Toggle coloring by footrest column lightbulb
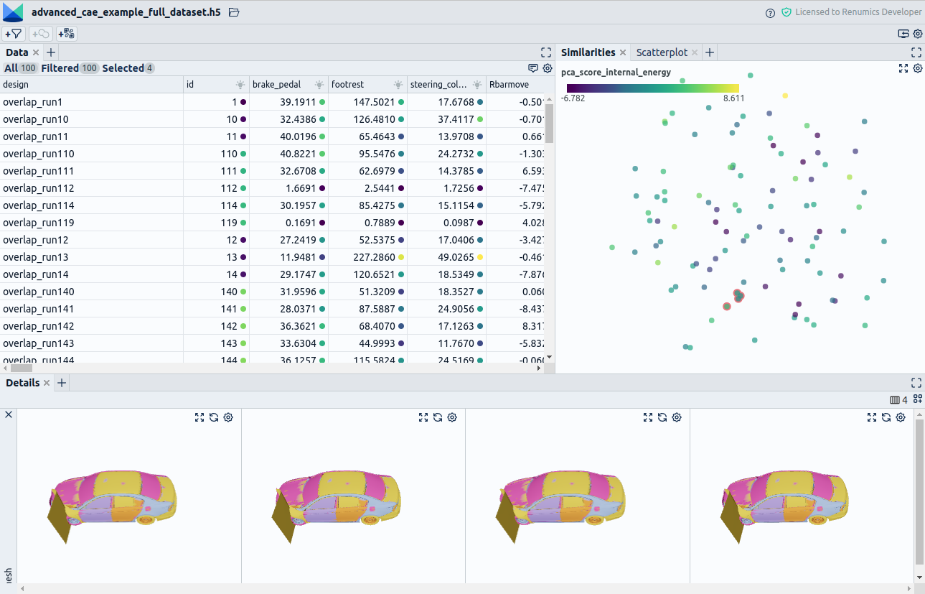925x594 pixels. pos(398,85)
